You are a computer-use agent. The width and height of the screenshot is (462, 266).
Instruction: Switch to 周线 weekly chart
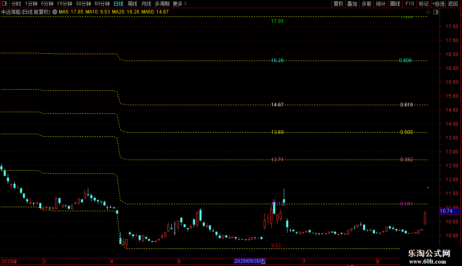[x=132, y=4]
